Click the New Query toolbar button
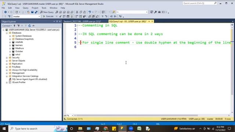Viewport: 235px width, 132px height. tap(47, 12)
